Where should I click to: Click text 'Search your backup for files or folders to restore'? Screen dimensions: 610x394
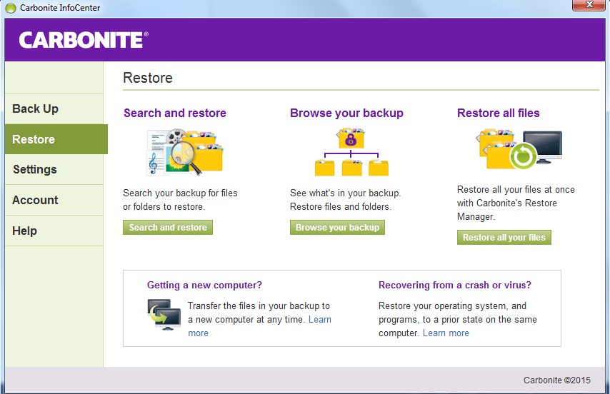click(180, 200)
